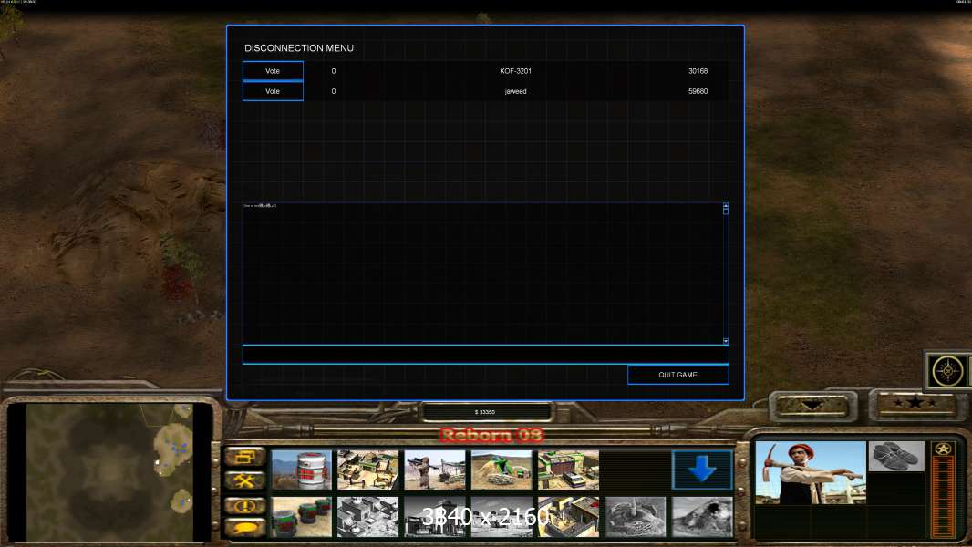Click the exclamation mark beacon icon

tap(245, 505)
